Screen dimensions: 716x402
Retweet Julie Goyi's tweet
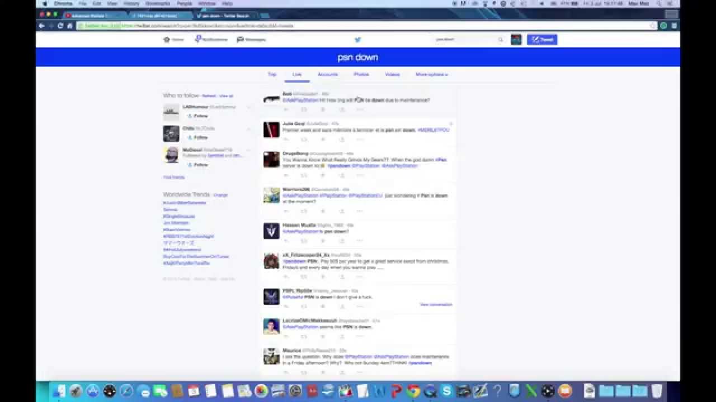[304, 139]
